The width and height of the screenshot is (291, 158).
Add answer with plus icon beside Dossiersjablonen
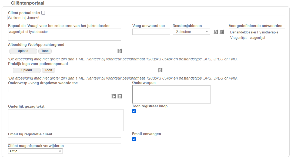tap(222, 32)
